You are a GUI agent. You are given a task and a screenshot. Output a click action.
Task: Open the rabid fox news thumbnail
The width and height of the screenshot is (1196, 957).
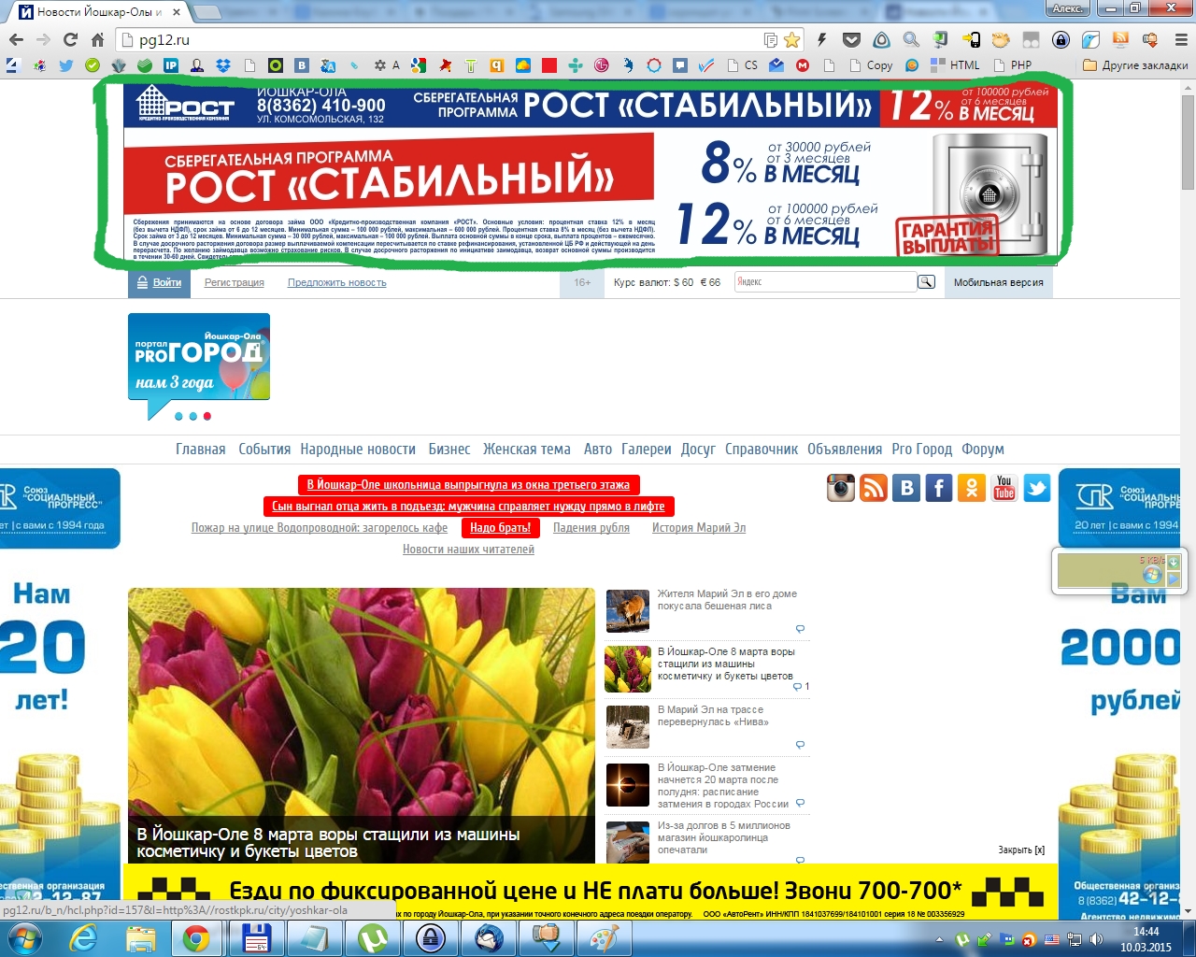[628, 611]
